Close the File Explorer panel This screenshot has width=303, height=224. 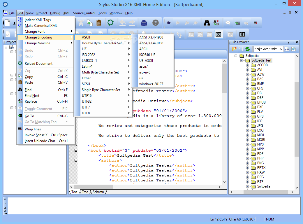point(297,42)
